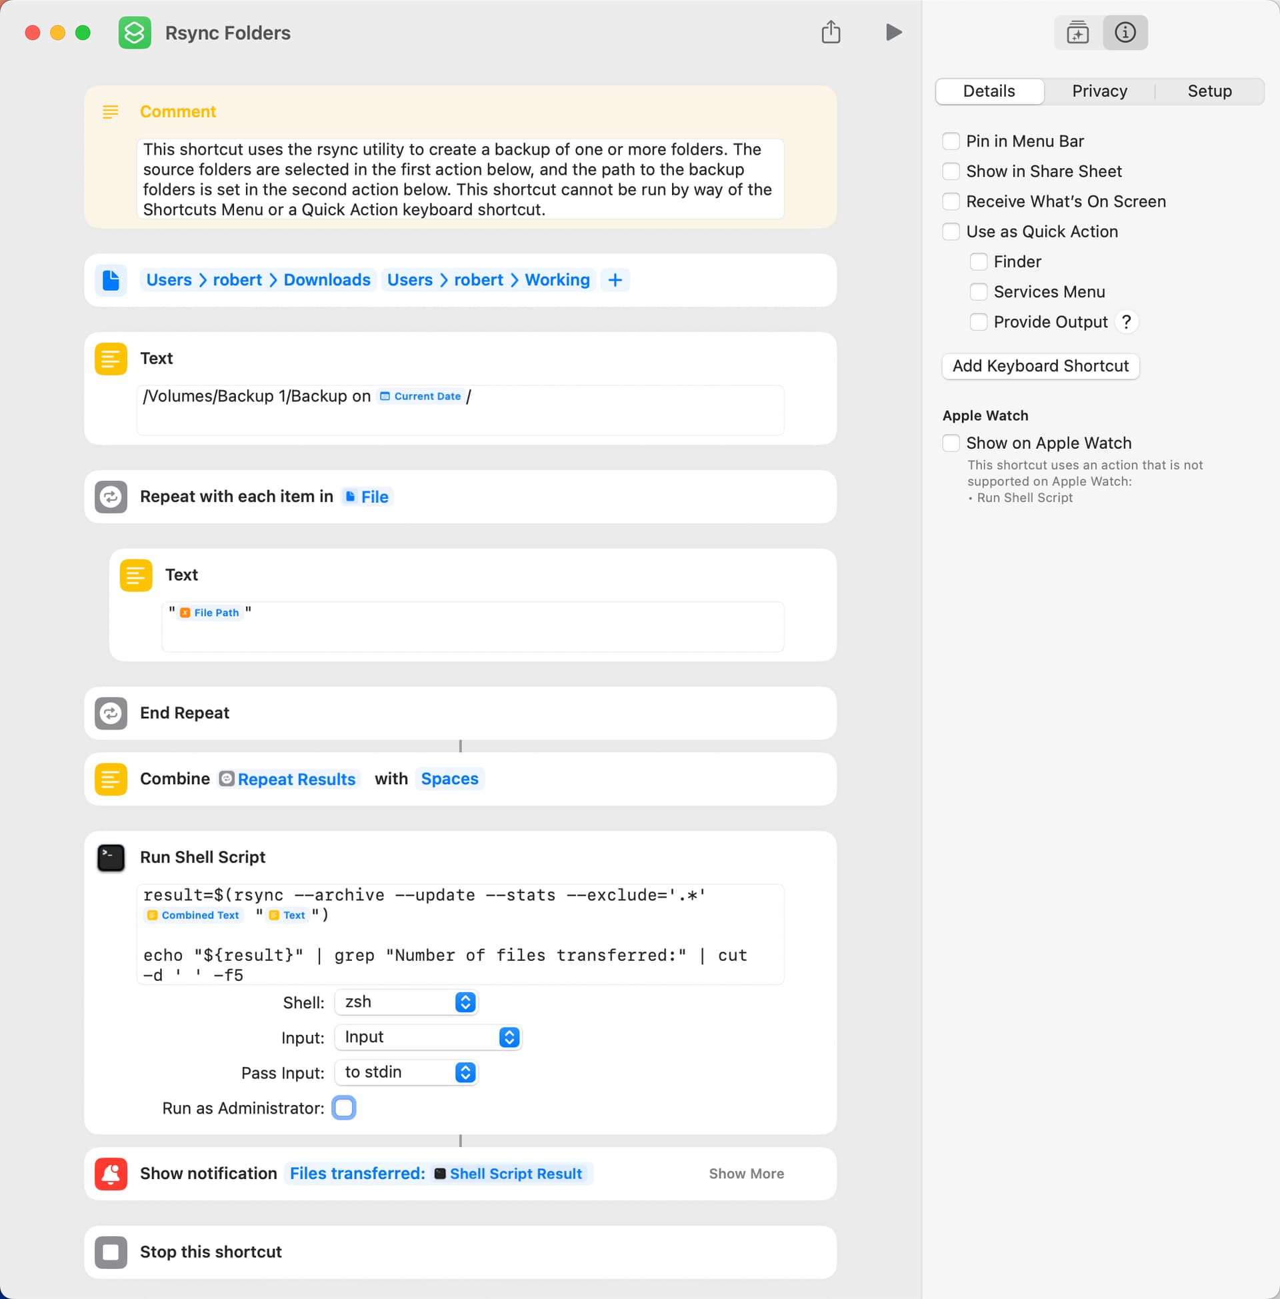Change the Spaces separator option

click(450, 780)
